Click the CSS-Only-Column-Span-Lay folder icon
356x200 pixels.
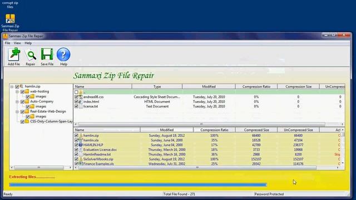coord(27,121)
